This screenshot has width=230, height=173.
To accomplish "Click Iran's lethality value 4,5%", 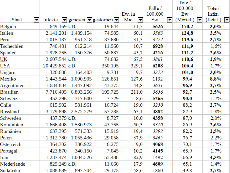I will point(215,157).
